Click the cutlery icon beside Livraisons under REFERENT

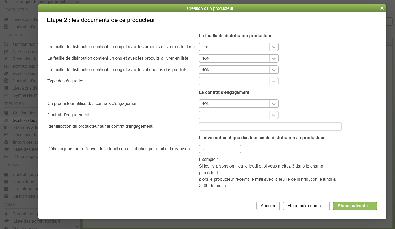[6, 88]
